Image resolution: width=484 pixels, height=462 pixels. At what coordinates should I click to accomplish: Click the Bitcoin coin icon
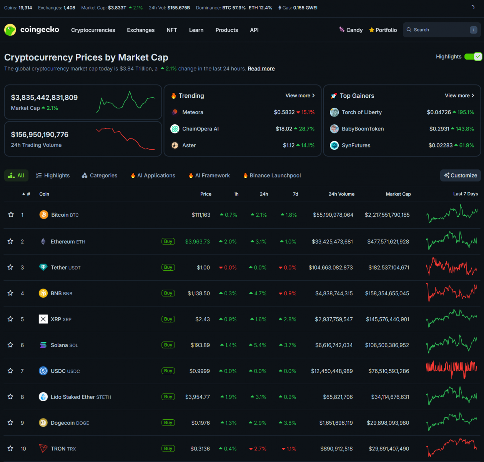(x=44, y=215)
